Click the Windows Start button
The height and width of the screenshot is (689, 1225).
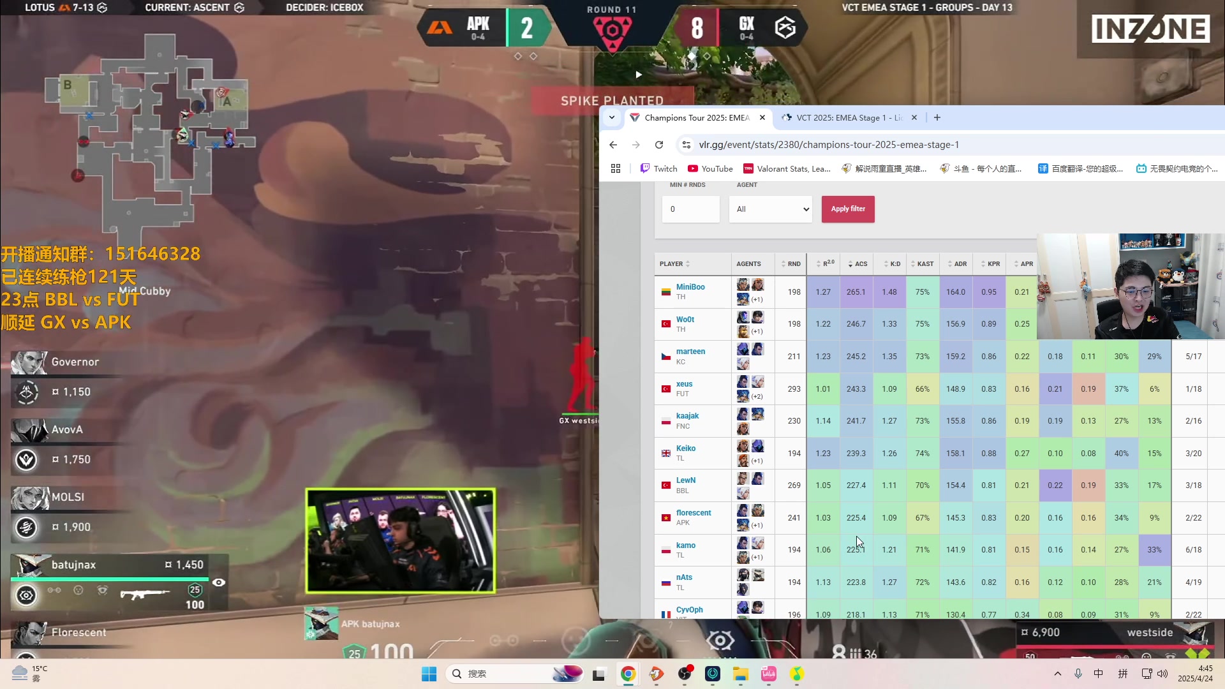tap(429, 674)
